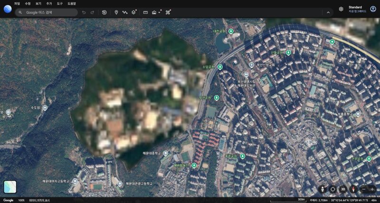Open the 수정 menu
The height and width of the screenshot is (203, 380).
pyautogui.click(x=28, y=4)
